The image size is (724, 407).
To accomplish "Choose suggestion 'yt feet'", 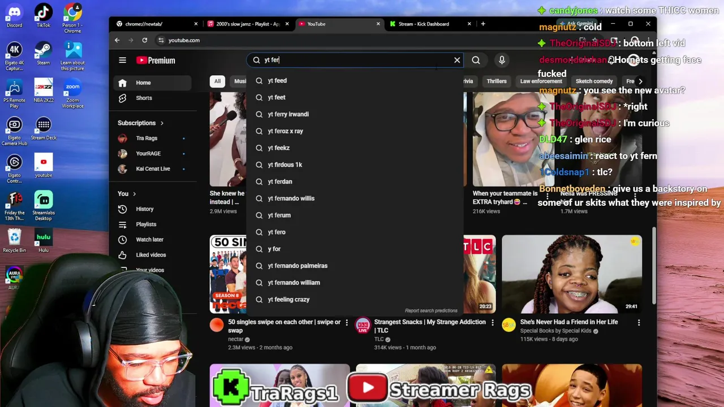I will tap(355, 97).
